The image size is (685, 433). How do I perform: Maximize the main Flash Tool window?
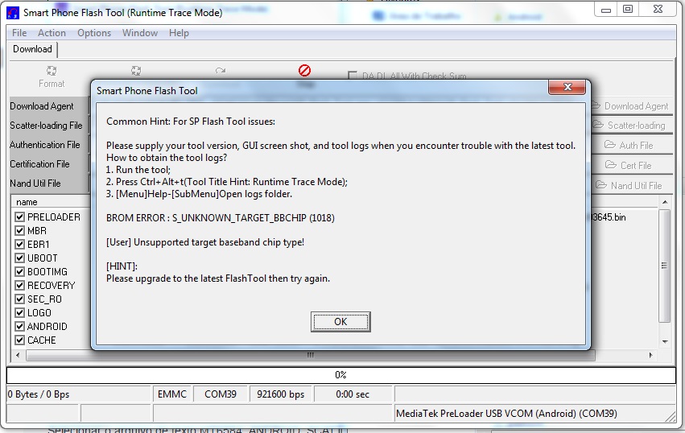pos(628,10)
